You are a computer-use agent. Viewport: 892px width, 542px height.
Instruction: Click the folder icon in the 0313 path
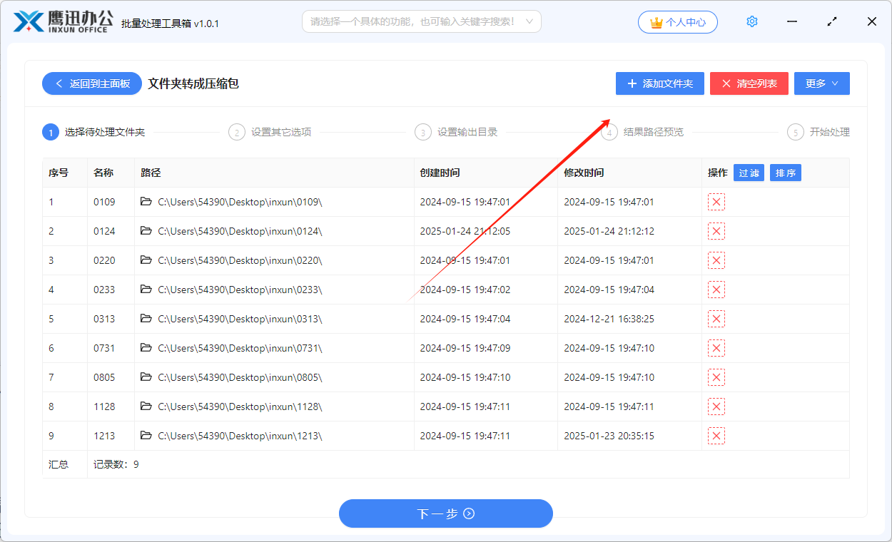tap(146, 319)
